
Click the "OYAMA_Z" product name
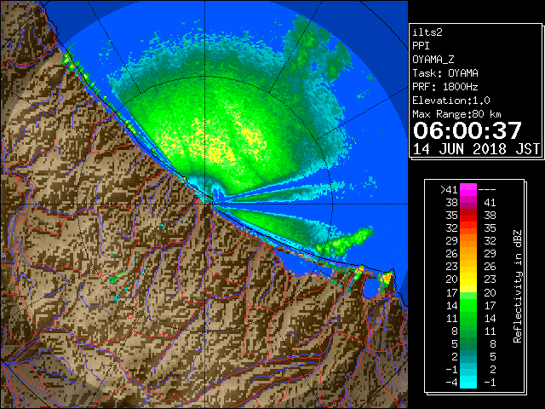[433, 60]
